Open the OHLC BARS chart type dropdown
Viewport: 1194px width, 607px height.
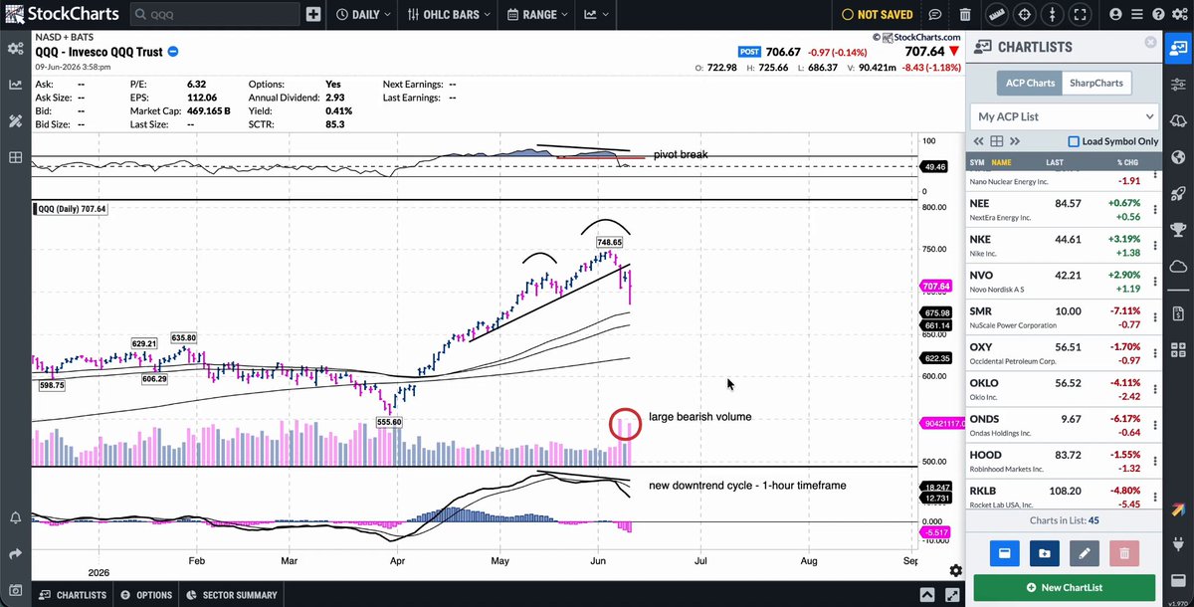449,15
